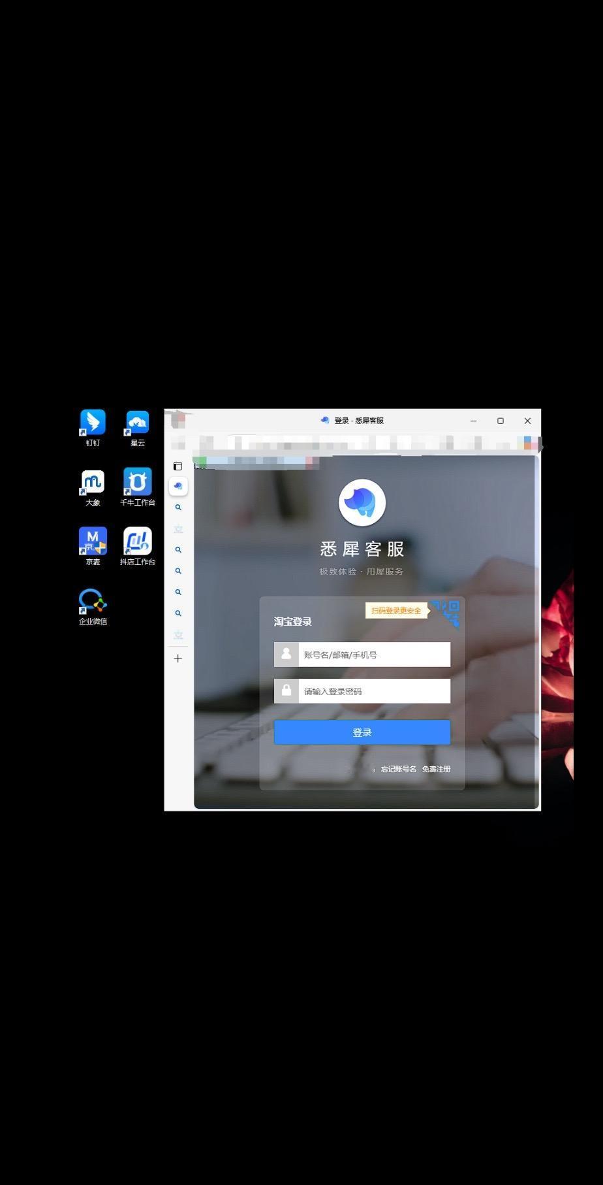Select the active 悉犀客服 sidebar tab icon
The width and height of the screenshot is (603, 1185).
(x=178, y=486)
